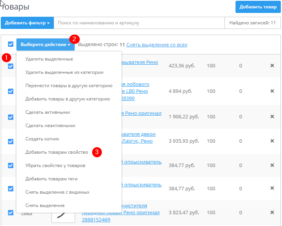Screen dimensions: 282x226
Task: Choose 'Сделать неактивными' action
Action: [50, 126]
